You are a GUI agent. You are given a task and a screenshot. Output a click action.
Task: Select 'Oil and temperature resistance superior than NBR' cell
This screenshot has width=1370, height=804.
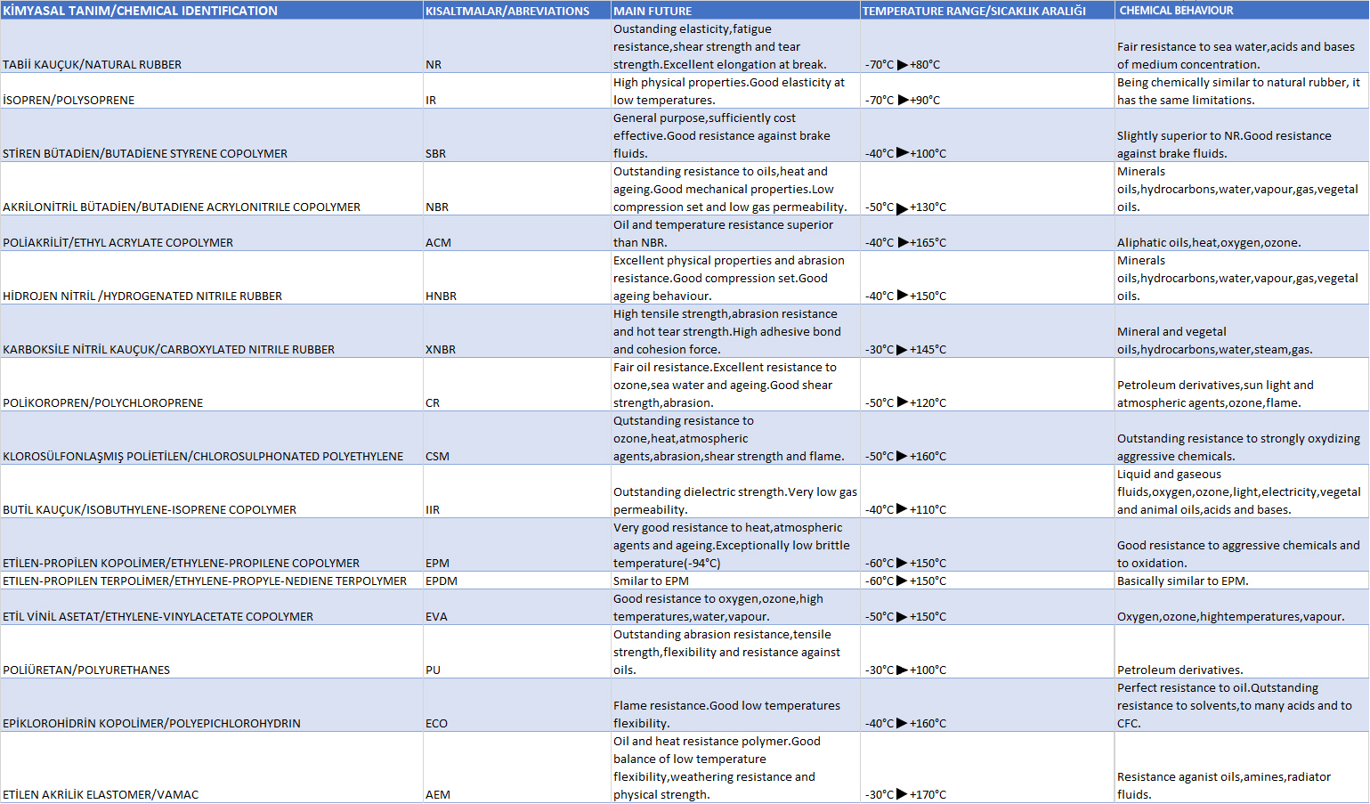coord(735,233)
